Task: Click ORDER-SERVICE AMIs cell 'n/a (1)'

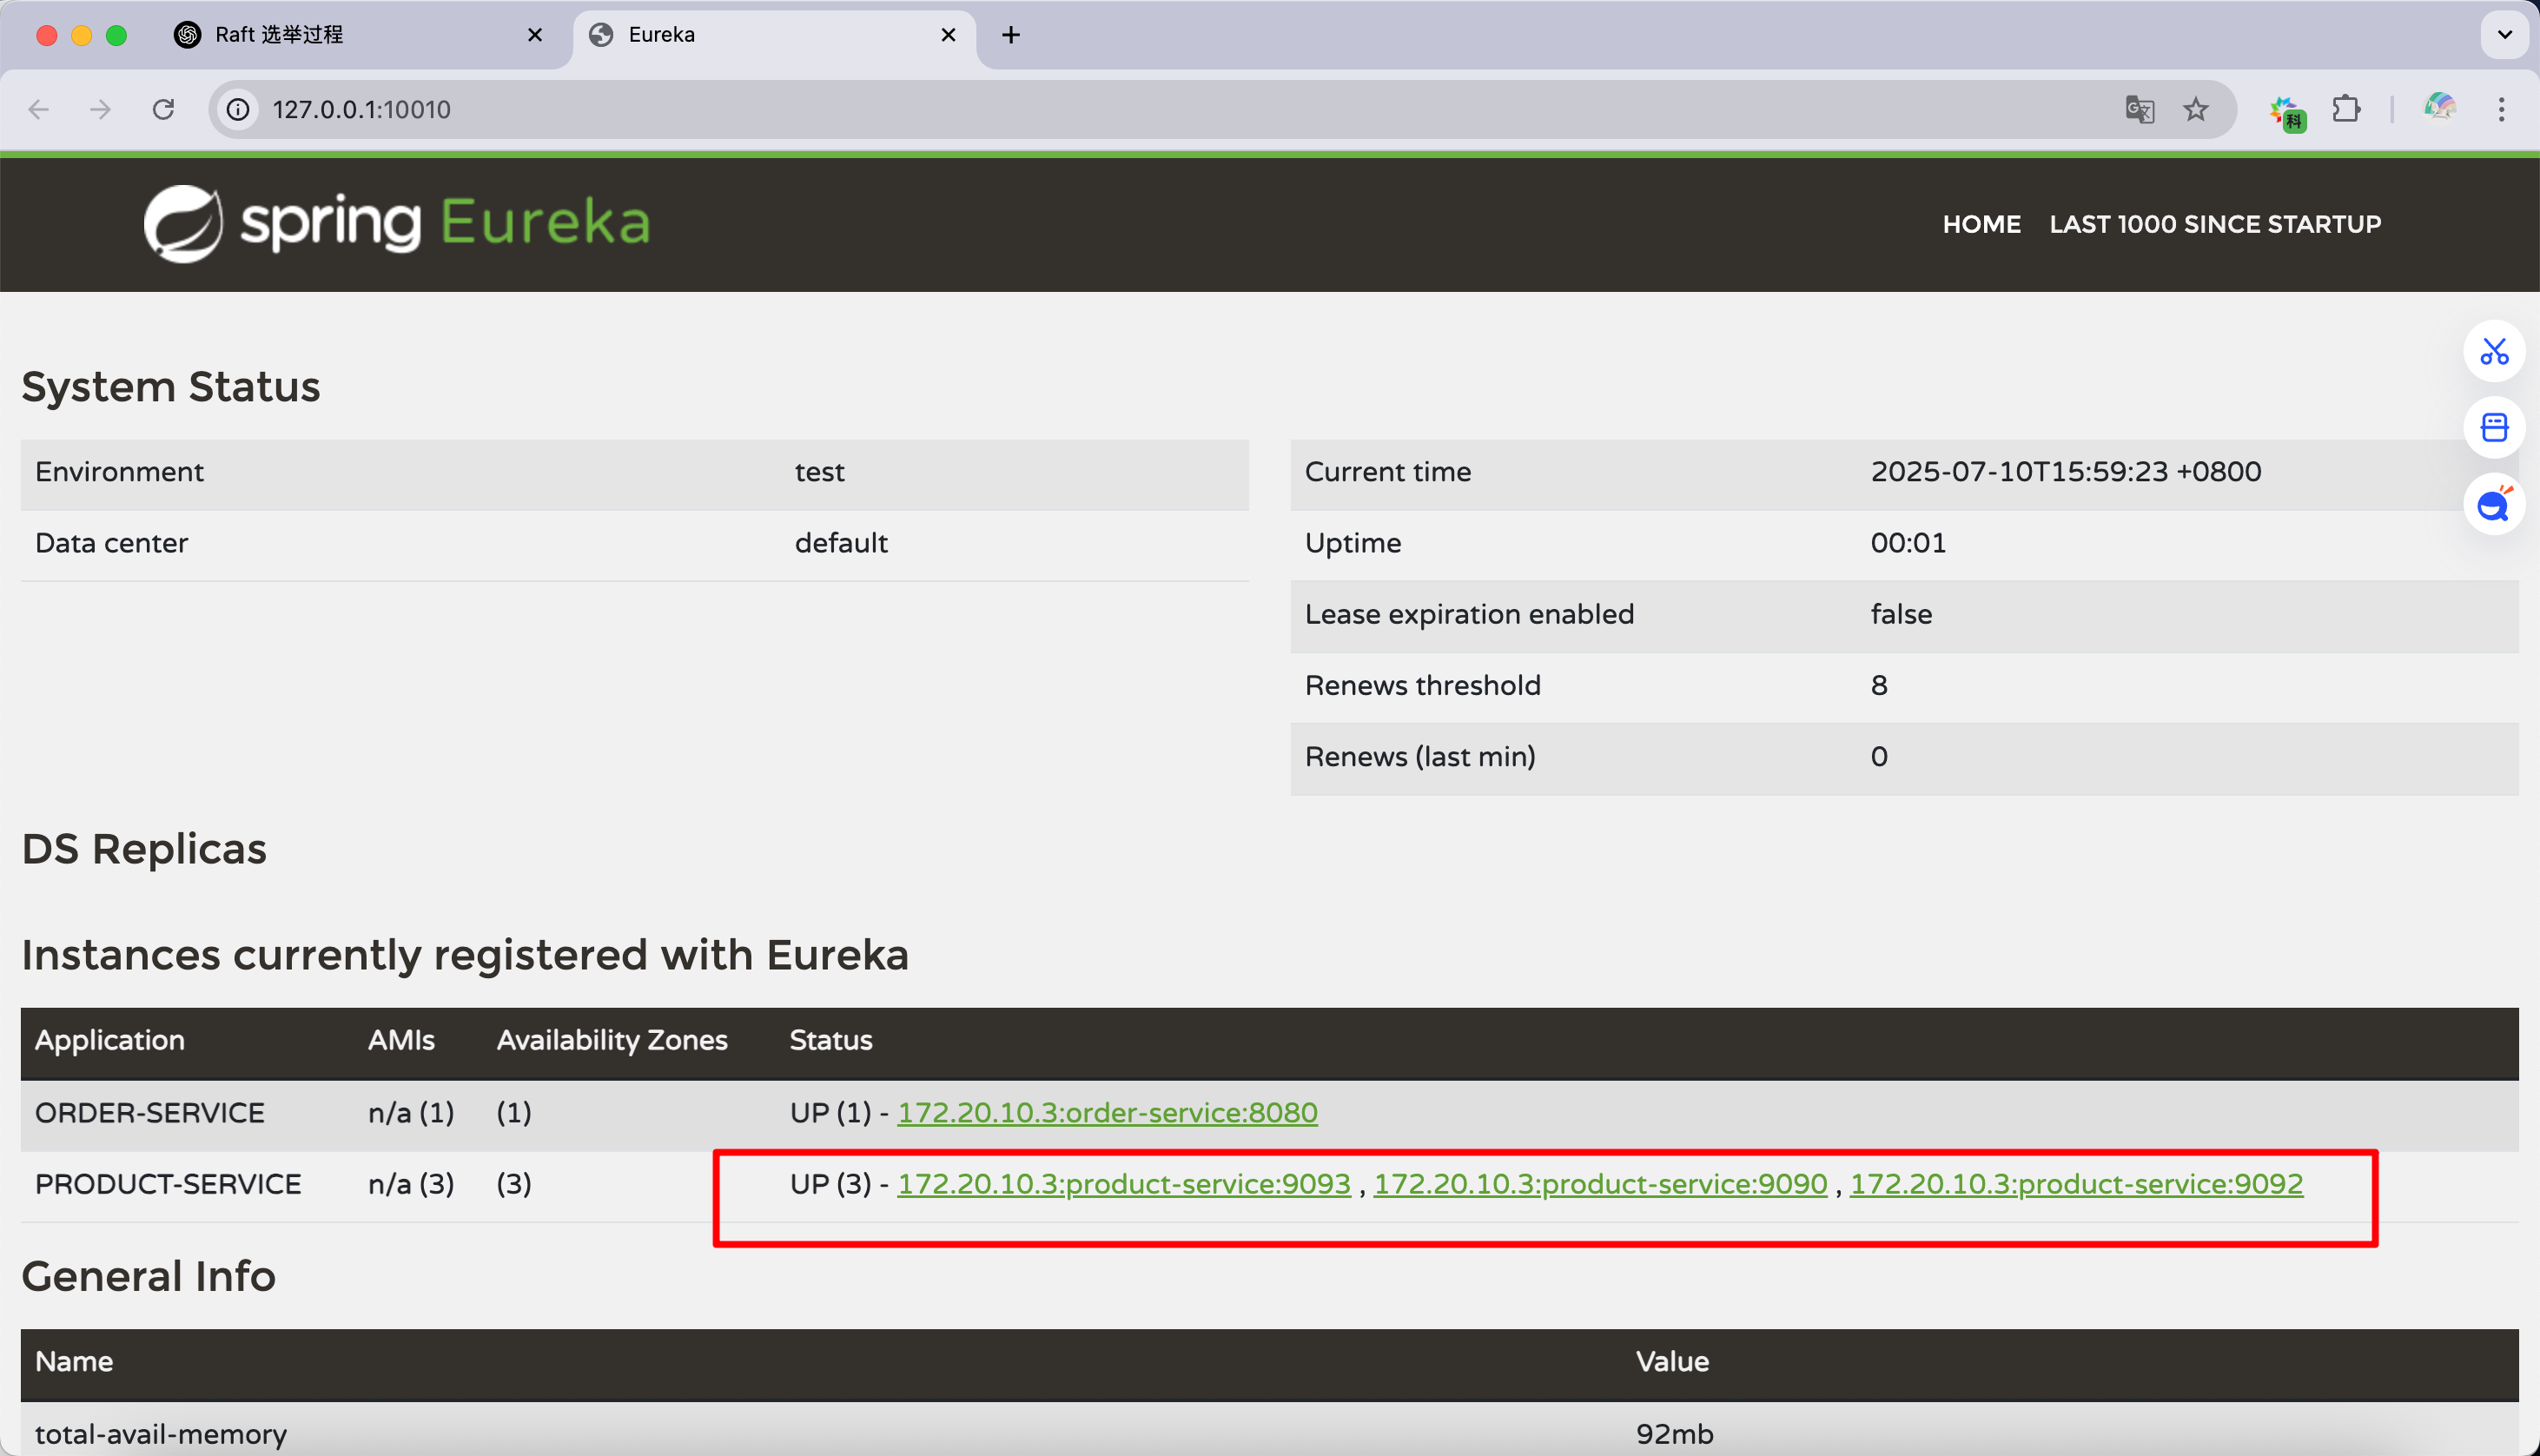Action: [x=411, y=1112]
